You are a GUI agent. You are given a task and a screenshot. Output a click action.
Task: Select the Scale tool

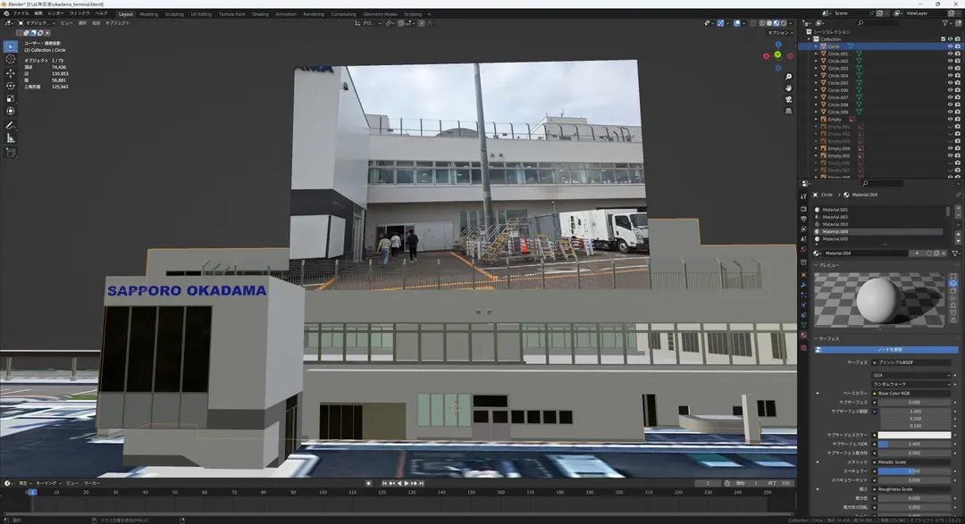point(11,98)
